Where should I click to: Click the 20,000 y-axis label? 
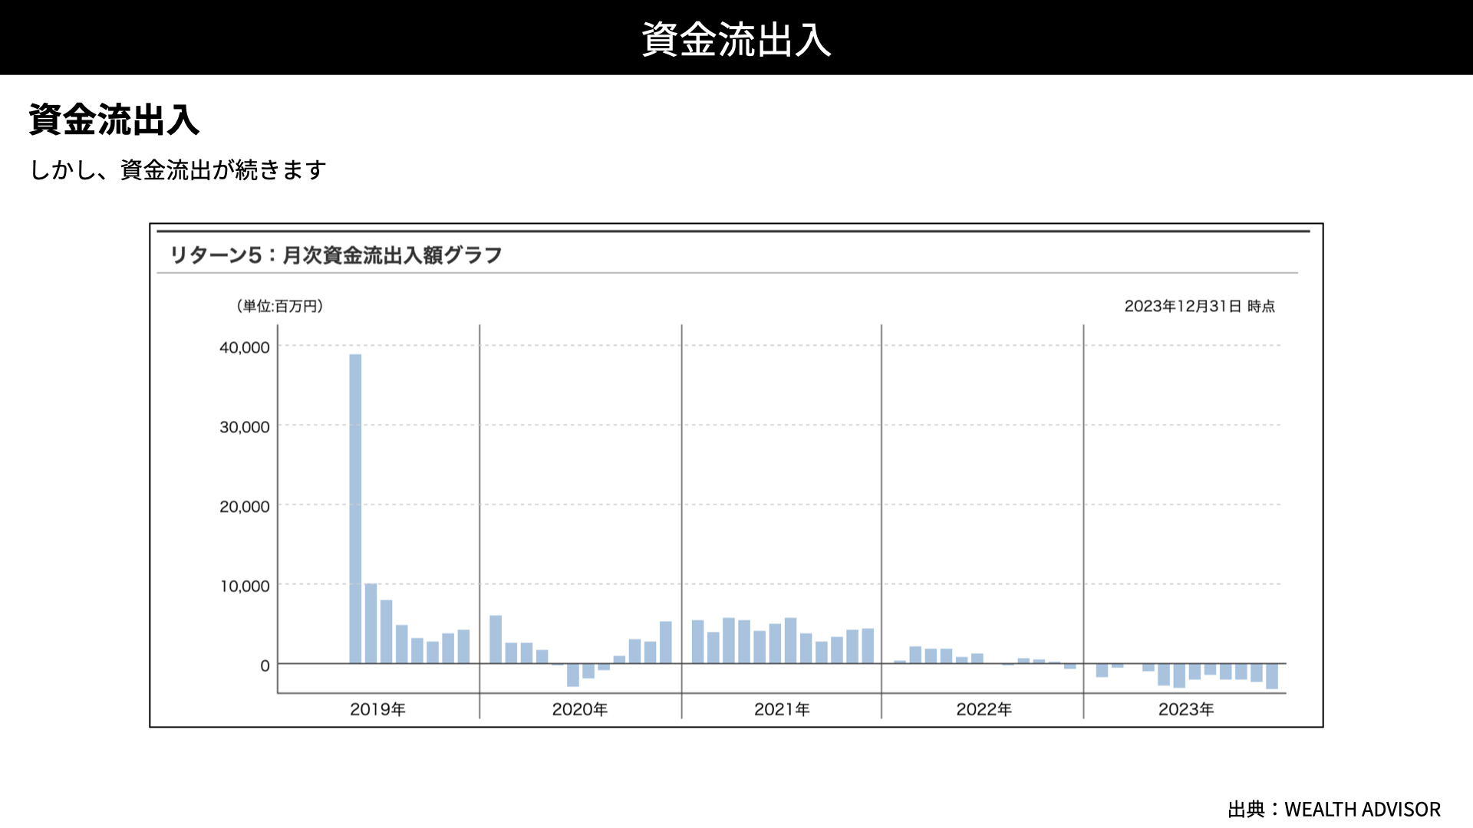click(x=245, y=507)
